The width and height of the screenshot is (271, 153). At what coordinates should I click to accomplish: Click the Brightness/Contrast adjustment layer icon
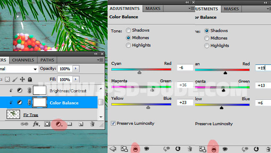20,90
